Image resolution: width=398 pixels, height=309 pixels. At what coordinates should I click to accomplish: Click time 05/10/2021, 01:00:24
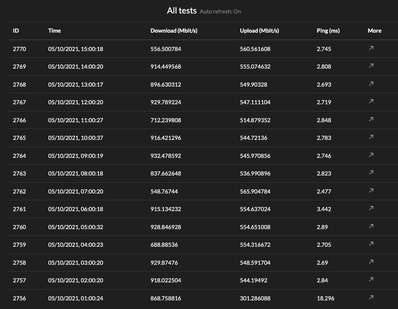76,298
